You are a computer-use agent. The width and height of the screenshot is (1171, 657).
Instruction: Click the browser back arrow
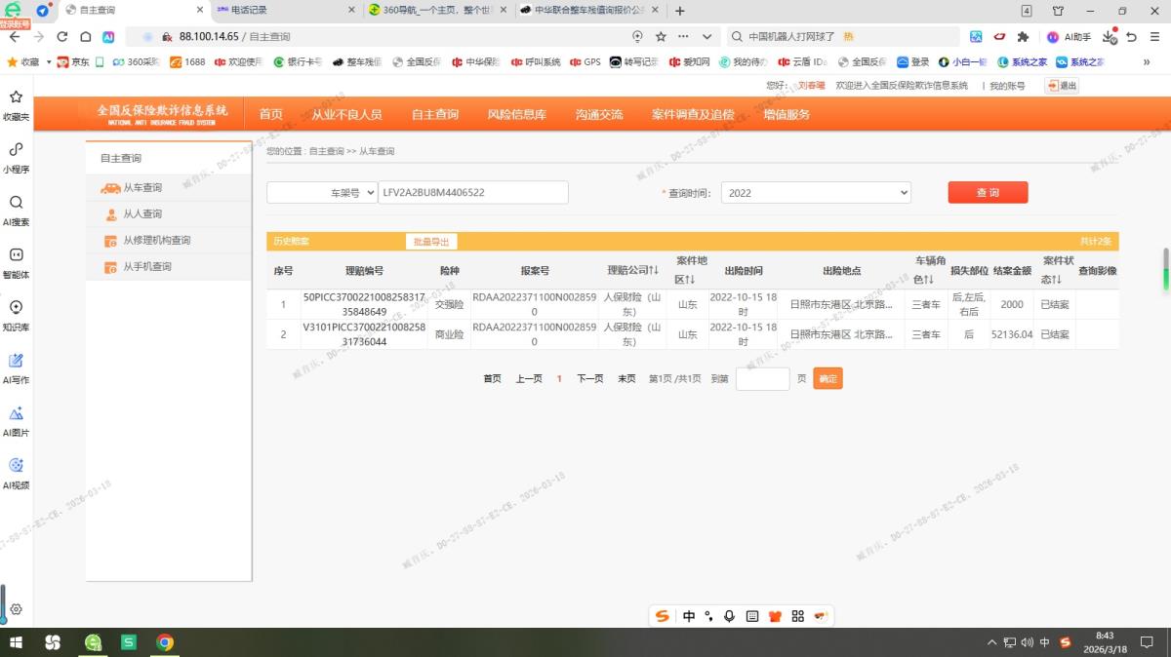coord(14,36)
